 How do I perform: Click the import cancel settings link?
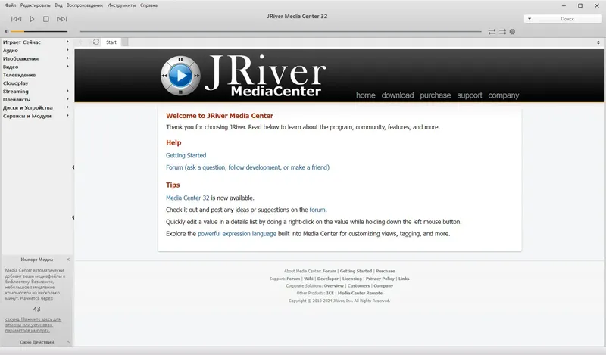(x=33, y=325)
